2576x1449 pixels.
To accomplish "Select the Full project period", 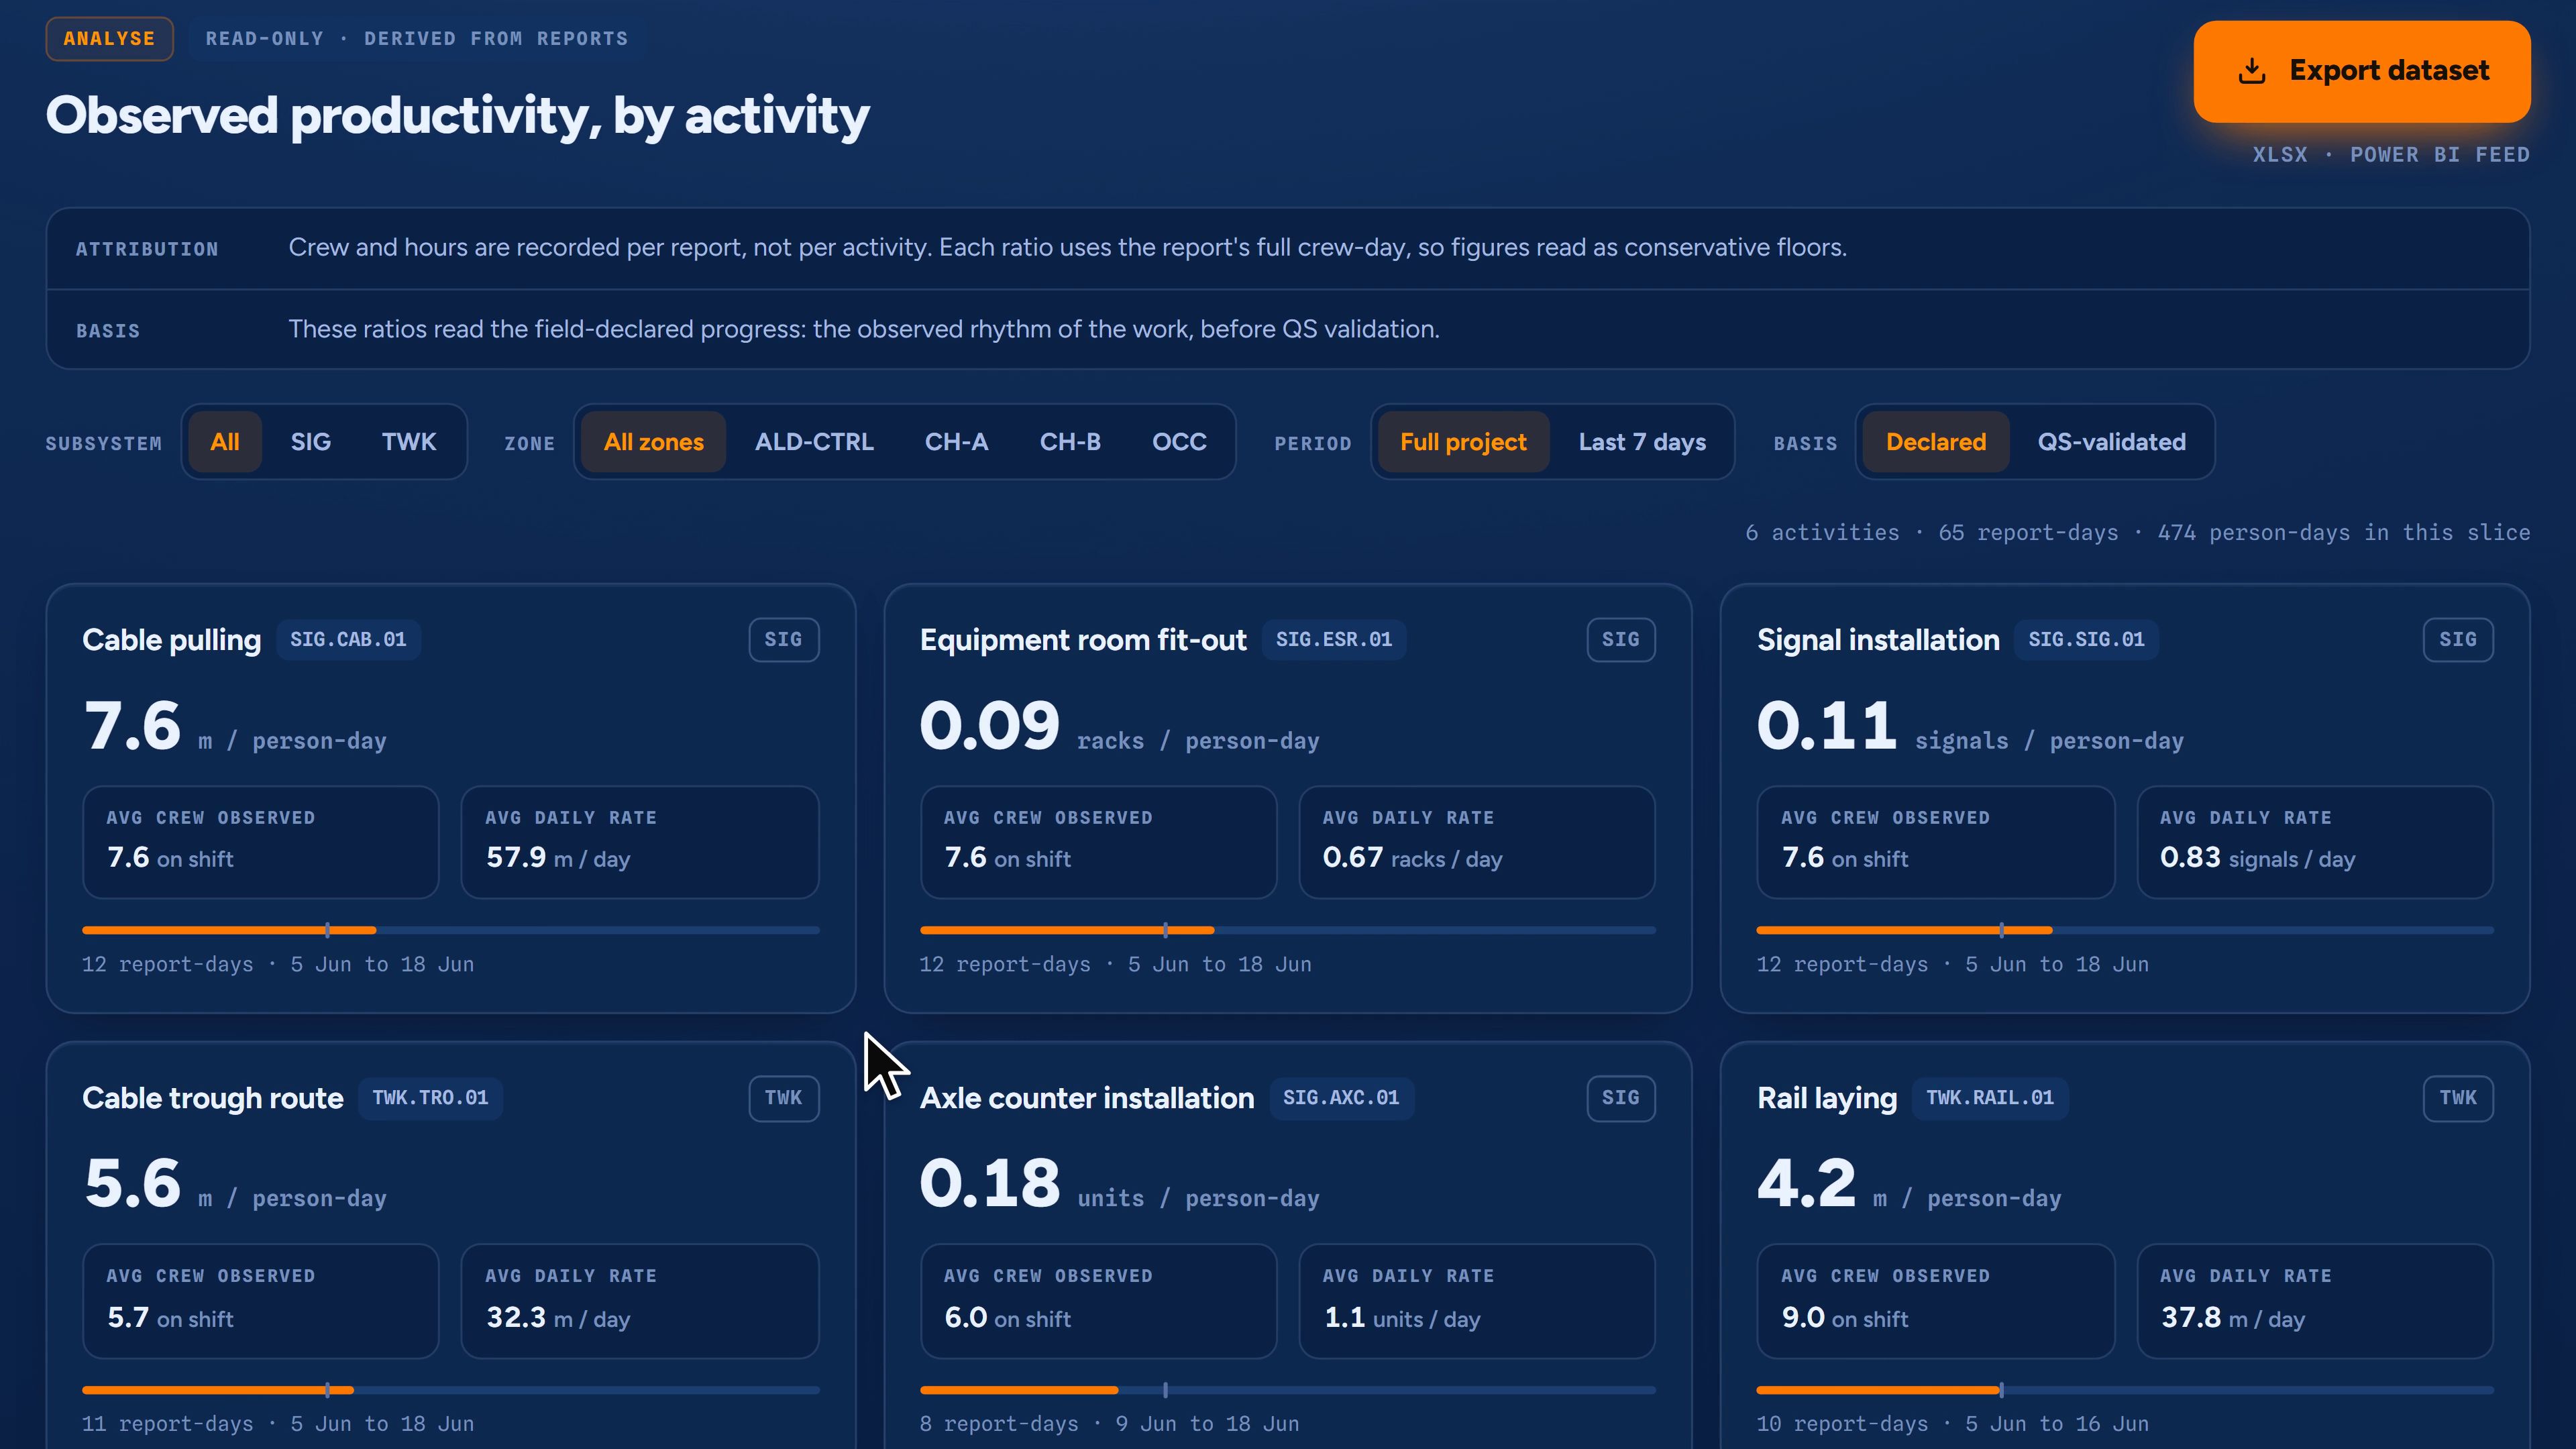I will pos(1463,442).
